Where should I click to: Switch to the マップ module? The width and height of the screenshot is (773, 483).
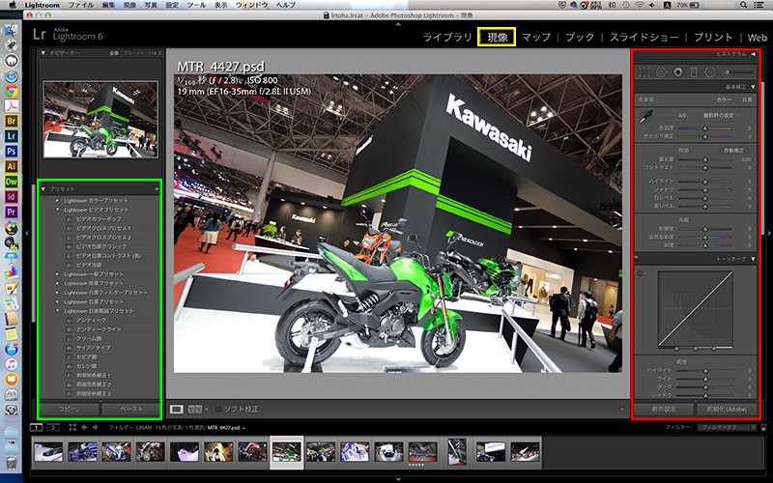pyautogui.click(x=536, y=38)
